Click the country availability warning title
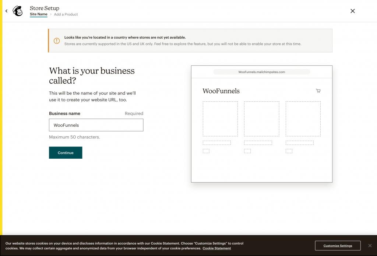 (125, 37)
